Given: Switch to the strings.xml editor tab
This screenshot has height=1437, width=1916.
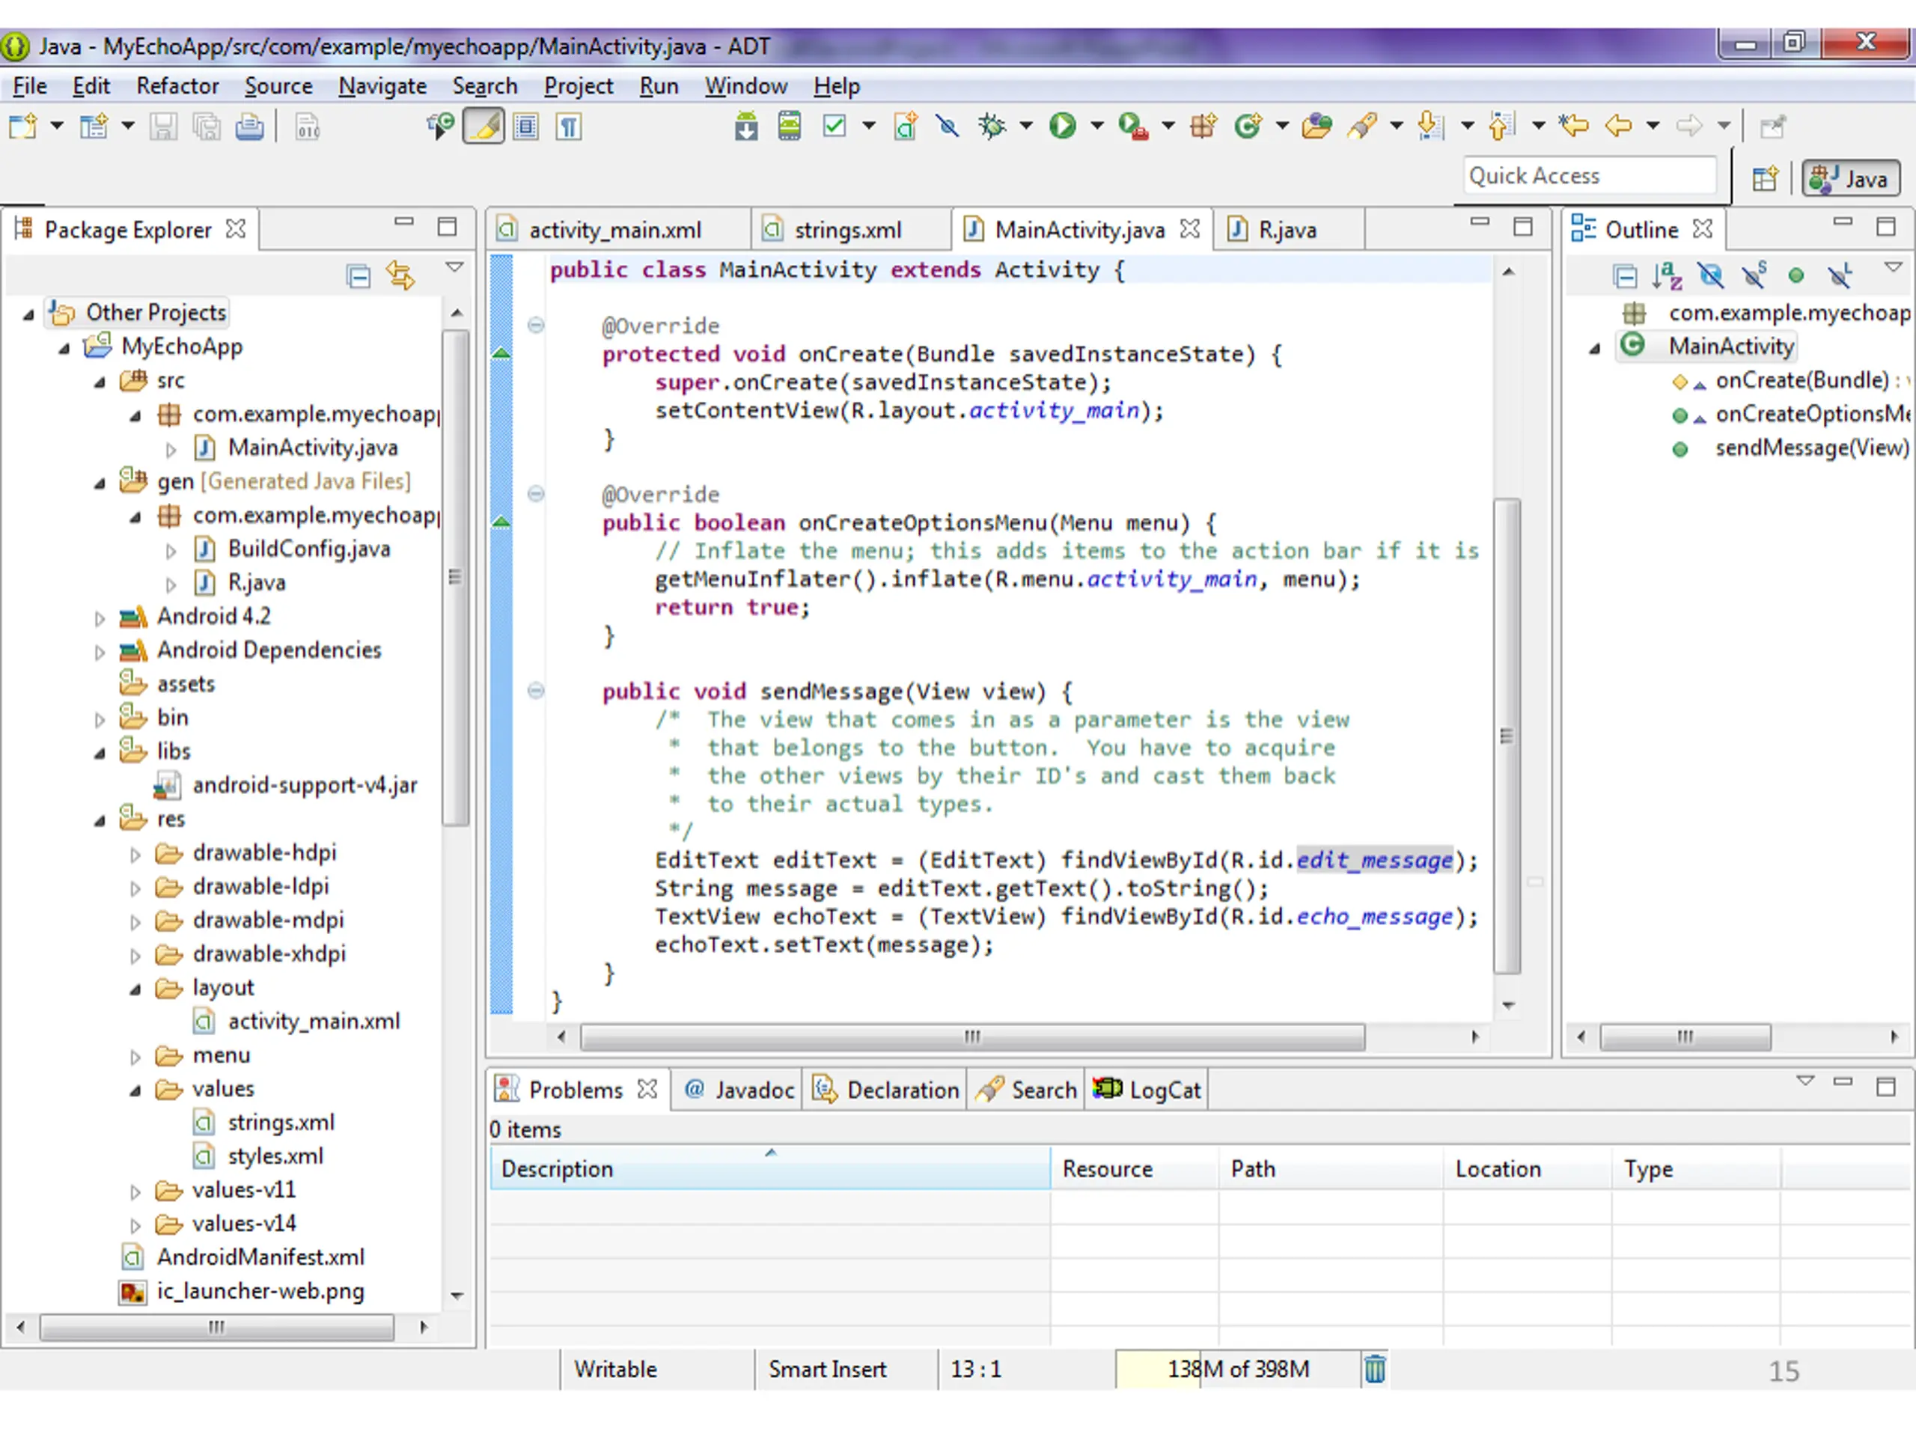Looking at the screenshot, I should coord(847,230).
